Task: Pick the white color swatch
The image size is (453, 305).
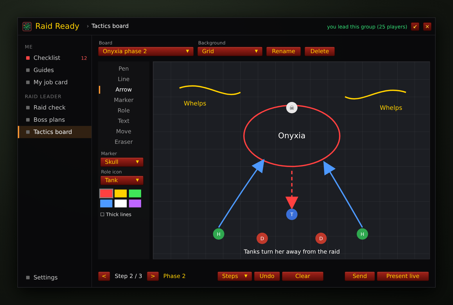Action: point(121,203)
